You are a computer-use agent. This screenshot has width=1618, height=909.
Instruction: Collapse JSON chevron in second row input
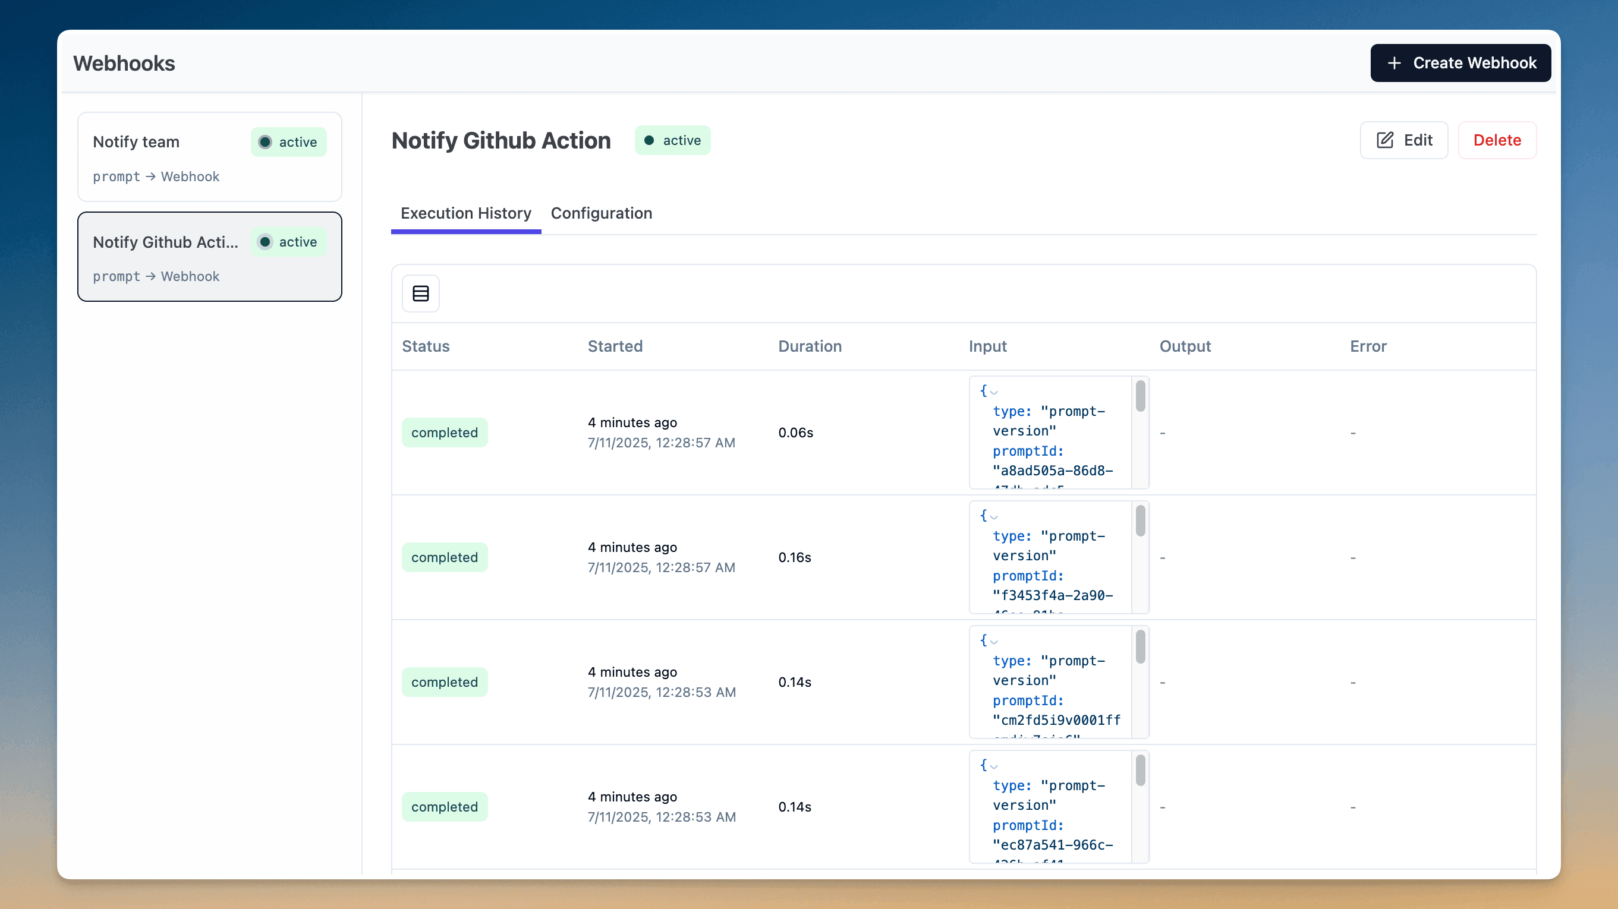[994, 517]
